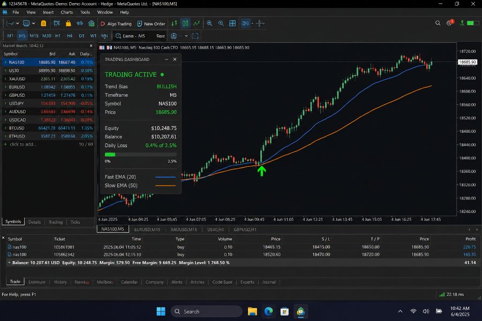Expand the chart type dropdown arrow
Viewport: 482px width, 321px height.
click(x=18, y=24)
